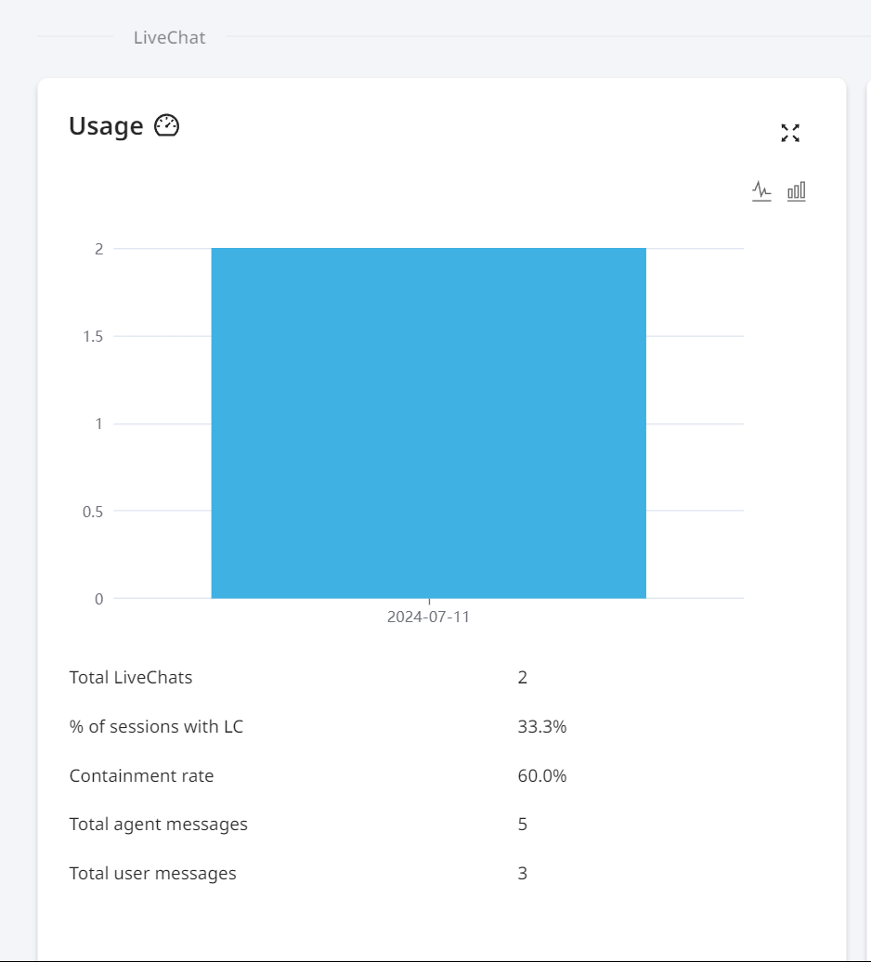Click the Total LiveChats value 2
Image resolution: width=871 pixels, height=962 pixels.
523,677
